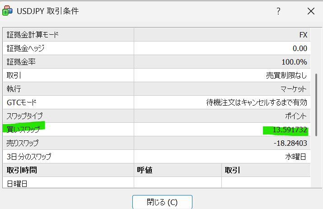Click the help question mark button
323x209 pixels.
point(278,11)
